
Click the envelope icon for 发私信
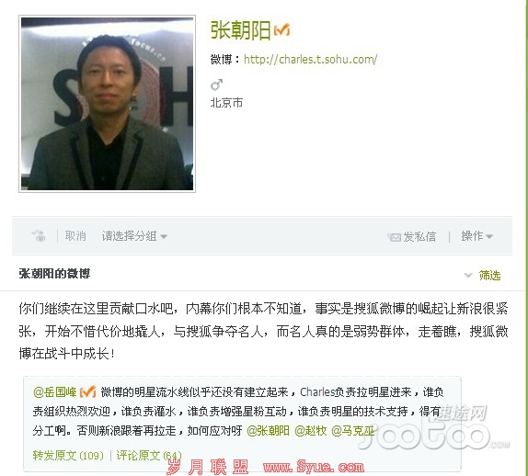pos(394,237)
